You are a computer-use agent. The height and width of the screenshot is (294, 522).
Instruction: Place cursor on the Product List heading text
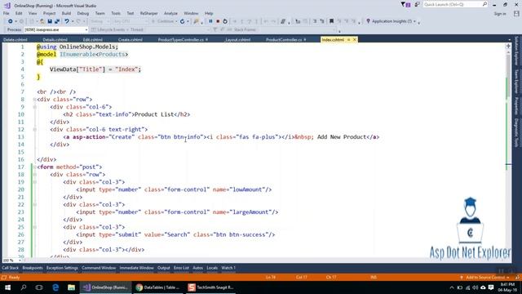154,114
